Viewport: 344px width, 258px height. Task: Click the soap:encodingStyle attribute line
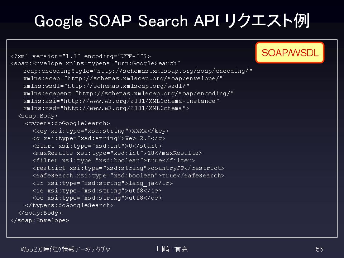(138, 71)
